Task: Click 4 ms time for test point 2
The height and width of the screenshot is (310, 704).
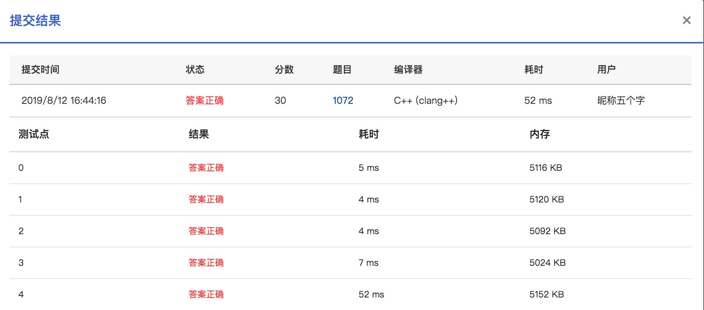Action: [369, 231]
